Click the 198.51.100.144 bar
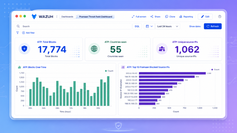The height and width of the screenshot is (133, 237). click(152, 93)
